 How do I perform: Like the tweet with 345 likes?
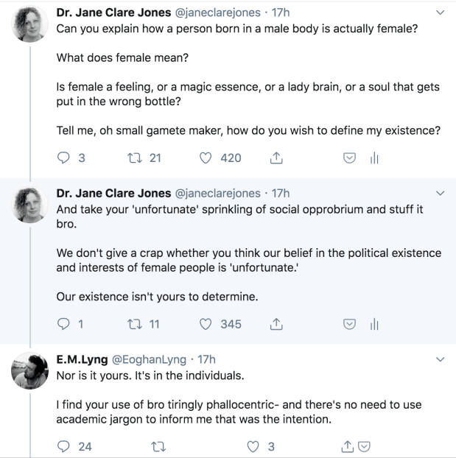coord(208,324)
